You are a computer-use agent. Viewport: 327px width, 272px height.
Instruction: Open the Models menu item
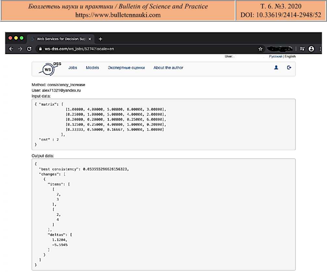(x=93, y=68)
